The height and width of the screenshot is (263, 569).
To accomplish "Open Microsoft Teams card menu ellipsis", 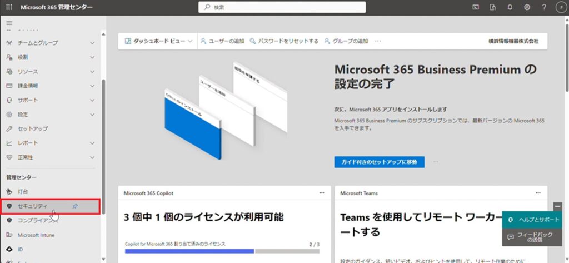I will pos(538,193).
